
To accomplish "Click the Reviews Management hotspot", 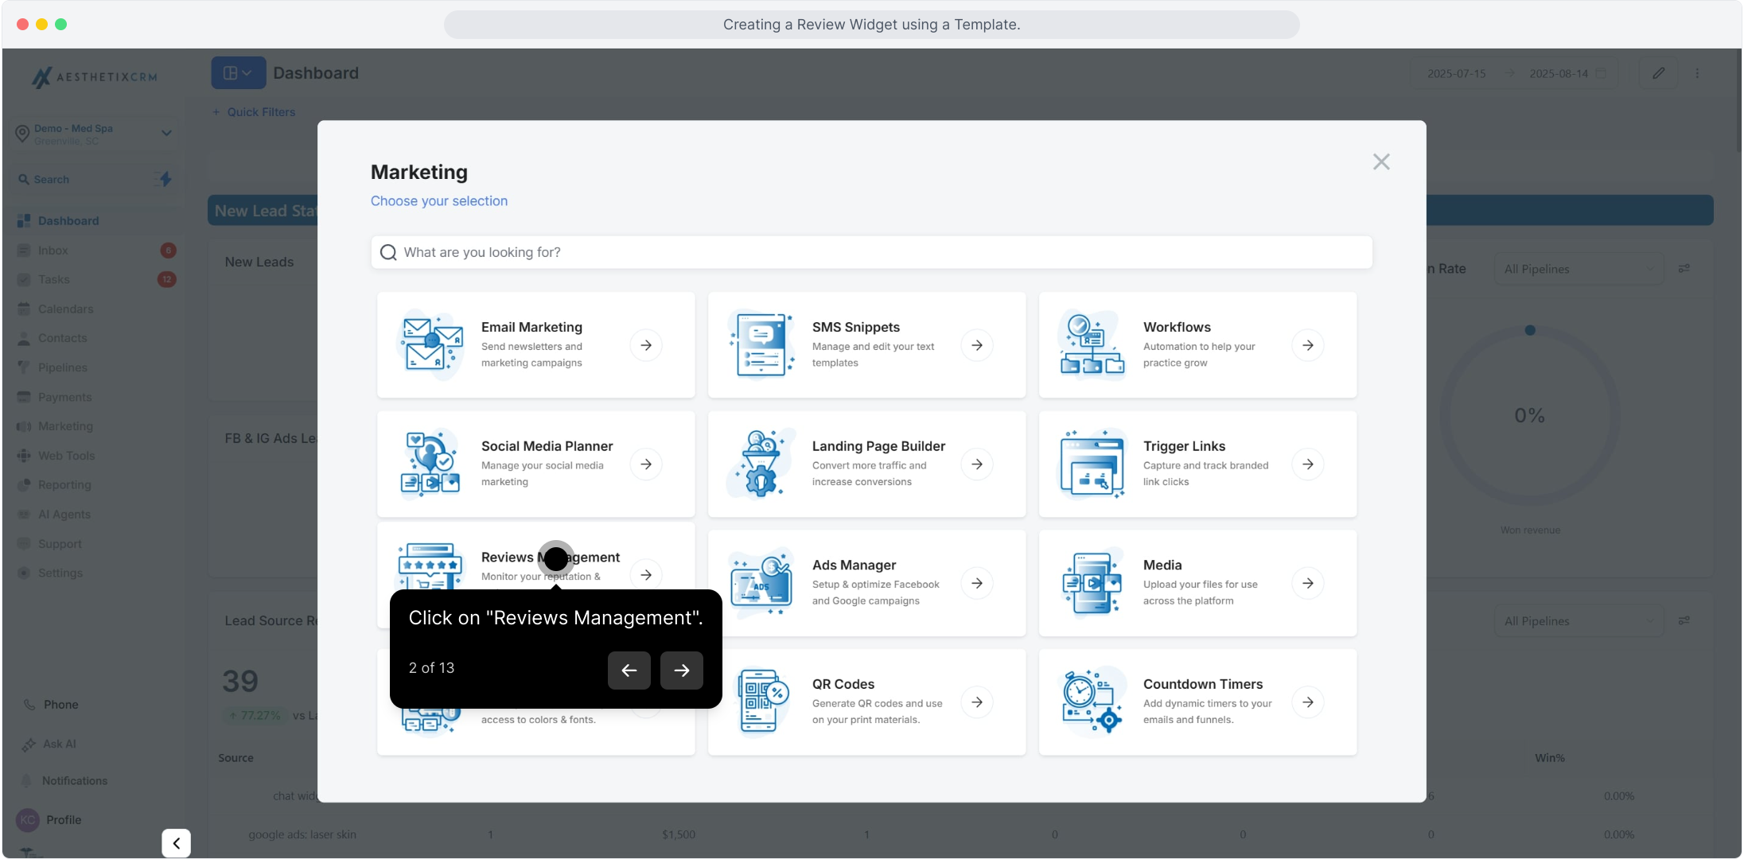I will click(556, 559).
